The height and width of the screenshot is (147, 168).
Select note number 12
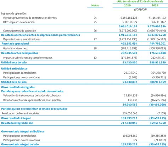point(95,58)
